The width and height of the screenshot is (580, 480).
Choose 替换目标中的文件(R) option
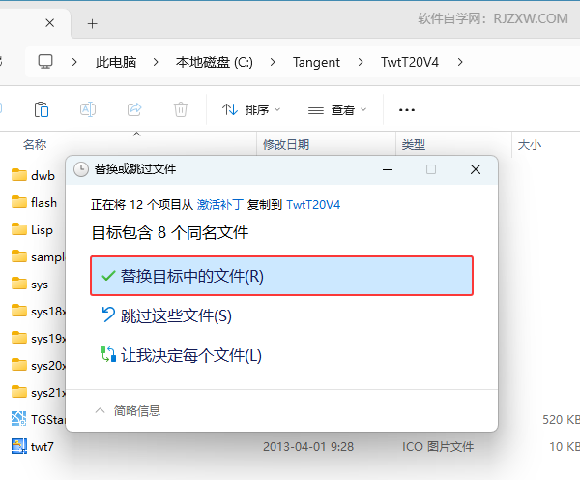point(282,276)
